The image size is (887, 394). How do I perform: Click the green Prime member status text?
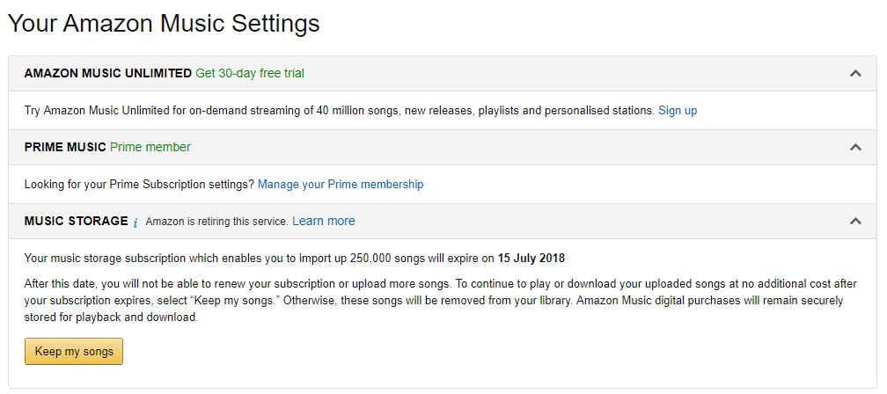pos(150,147)
